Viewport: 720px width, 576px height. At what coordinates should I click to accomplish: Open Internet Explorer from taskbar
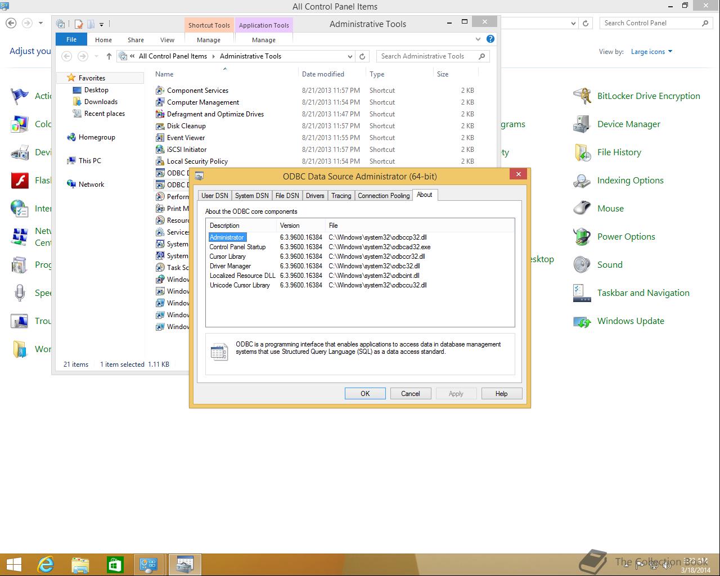click(45, 564)
